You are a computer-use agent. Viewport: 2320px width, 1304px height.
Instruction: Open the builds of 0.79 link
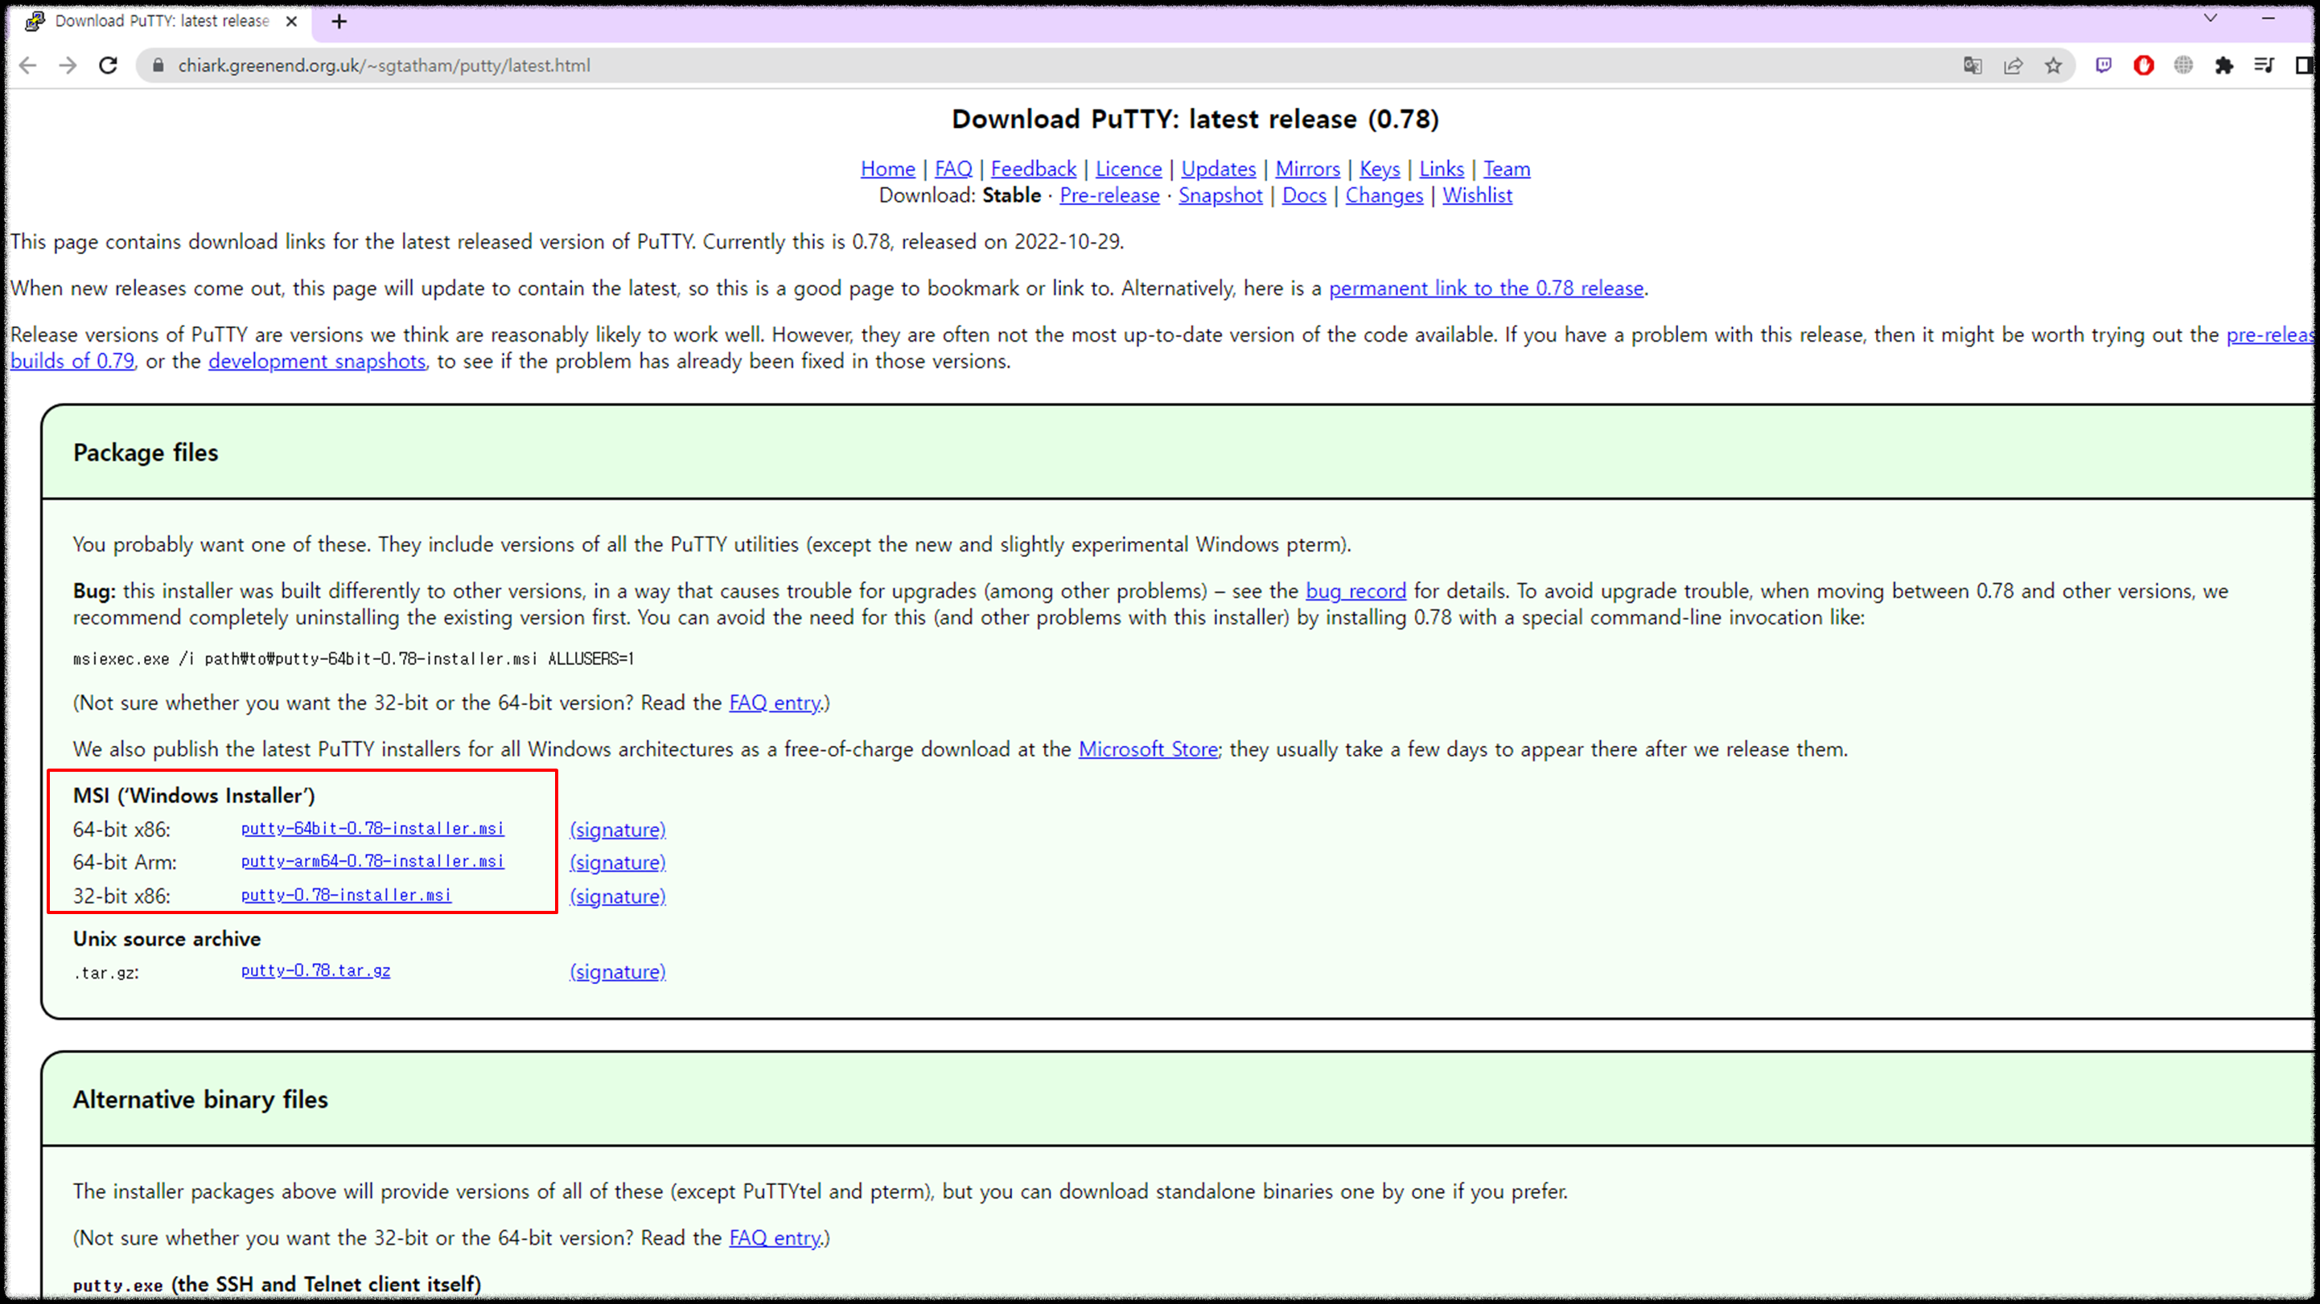72,362
